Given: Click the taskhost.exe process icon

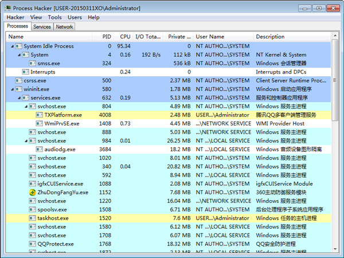Looking at the screenshot, I should click(x=33, y=218).
